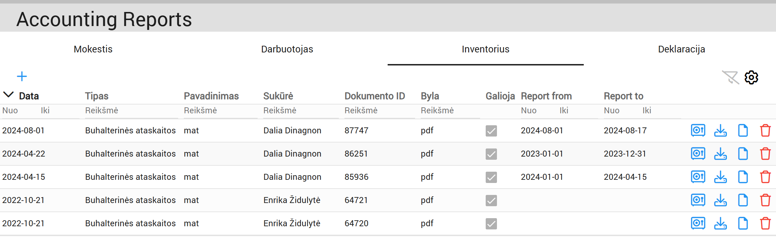Open the Deklaracija tab
This screenshot has height=247, width=776.
click(x=681, y=49)
